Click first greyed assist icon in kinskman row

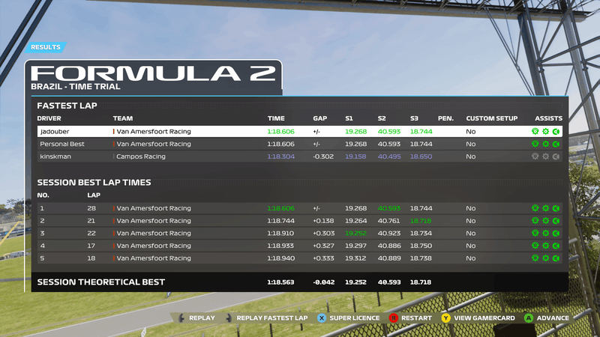coord(535,157)
